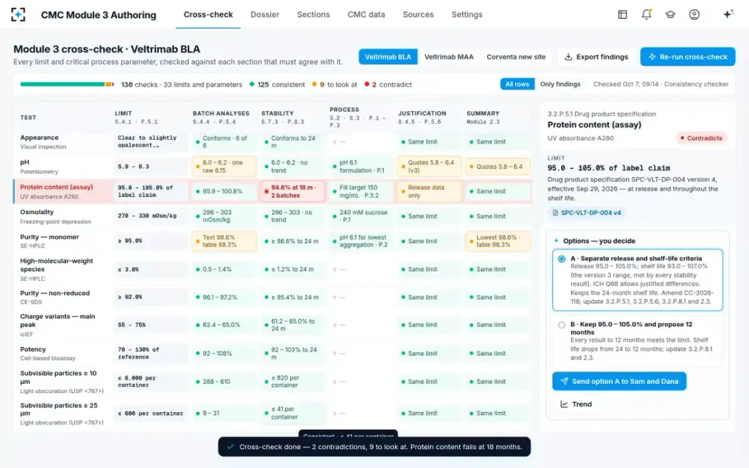
Task: Click Export findings
Action: pos(596,57)
